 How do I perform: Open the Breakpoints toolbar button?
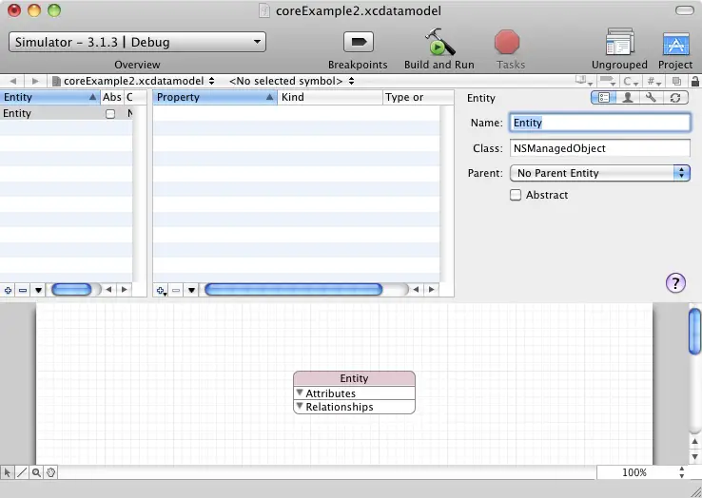tap(358, 43)
